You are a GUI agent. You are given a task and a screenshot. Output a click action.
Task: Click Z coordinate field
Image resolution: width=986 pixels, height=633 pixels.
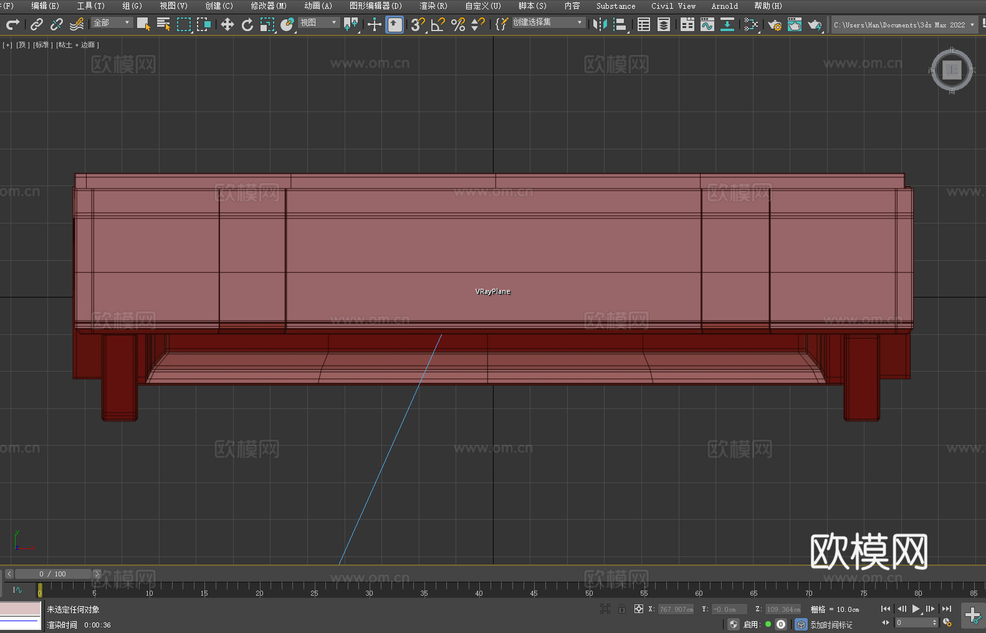pos(783,609)
